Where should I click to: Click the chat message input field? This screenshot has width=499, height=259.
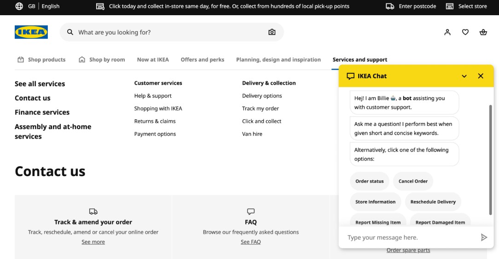[411, 237]
